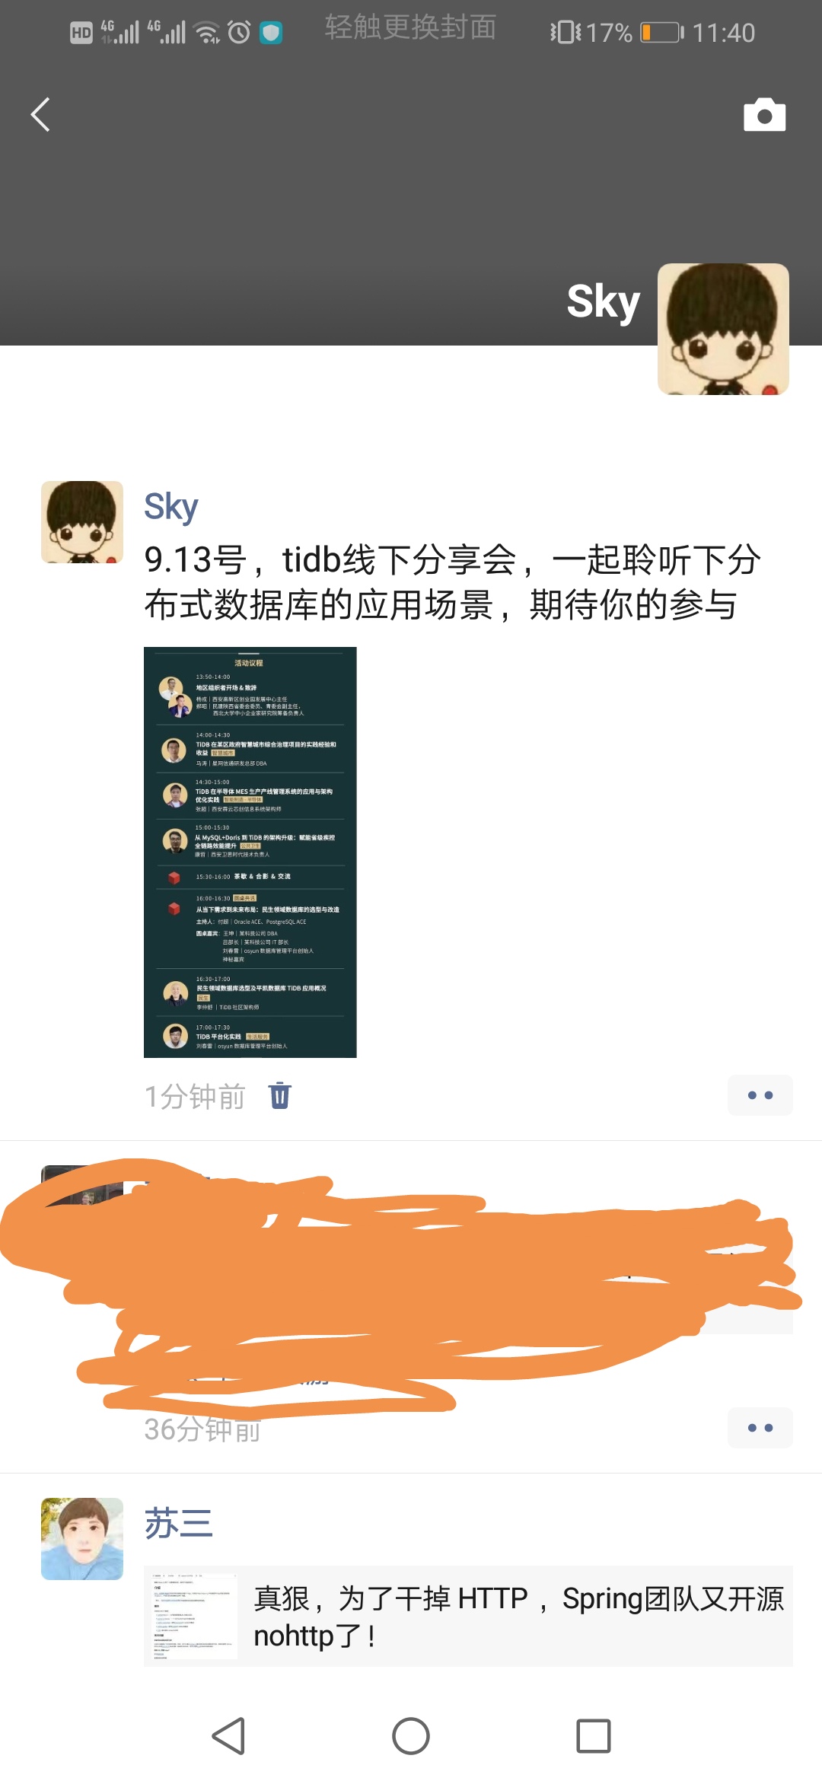Viewport: 822px width, 1781px height.
Task: Open the two-dot menu on the 36分钟前 post
Action: pos(760,1428)
